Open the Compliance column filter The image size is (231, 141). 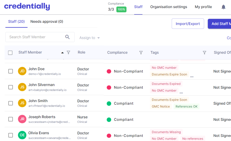pyautogui.click(x=141, y=52)
